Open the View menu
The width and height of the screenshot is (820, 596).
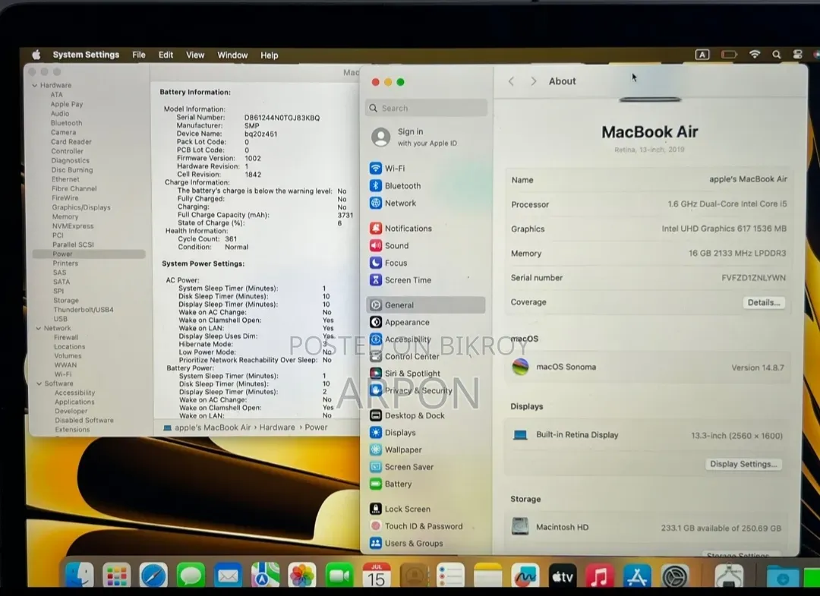pos(195,55)
